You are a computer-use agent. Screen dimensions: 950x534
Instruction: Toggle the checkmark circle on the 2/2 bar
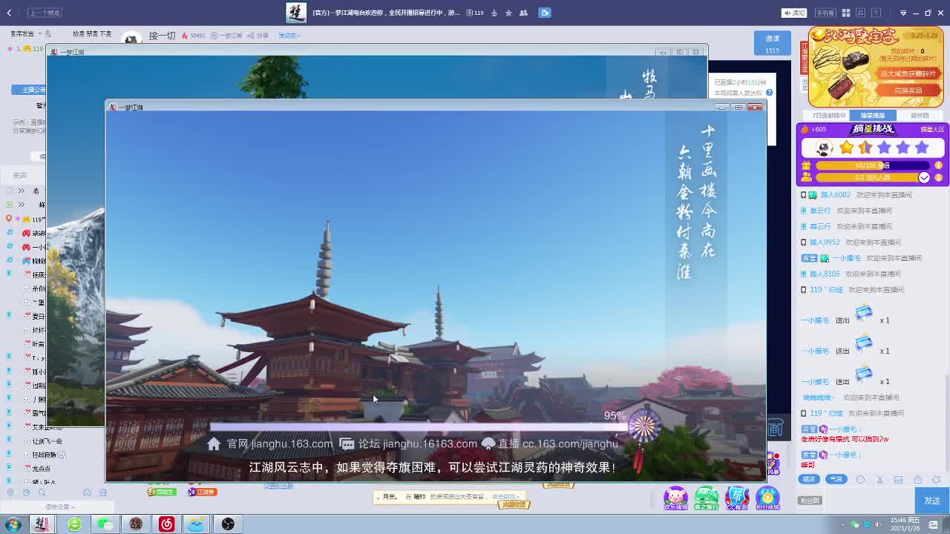point(924,177)
